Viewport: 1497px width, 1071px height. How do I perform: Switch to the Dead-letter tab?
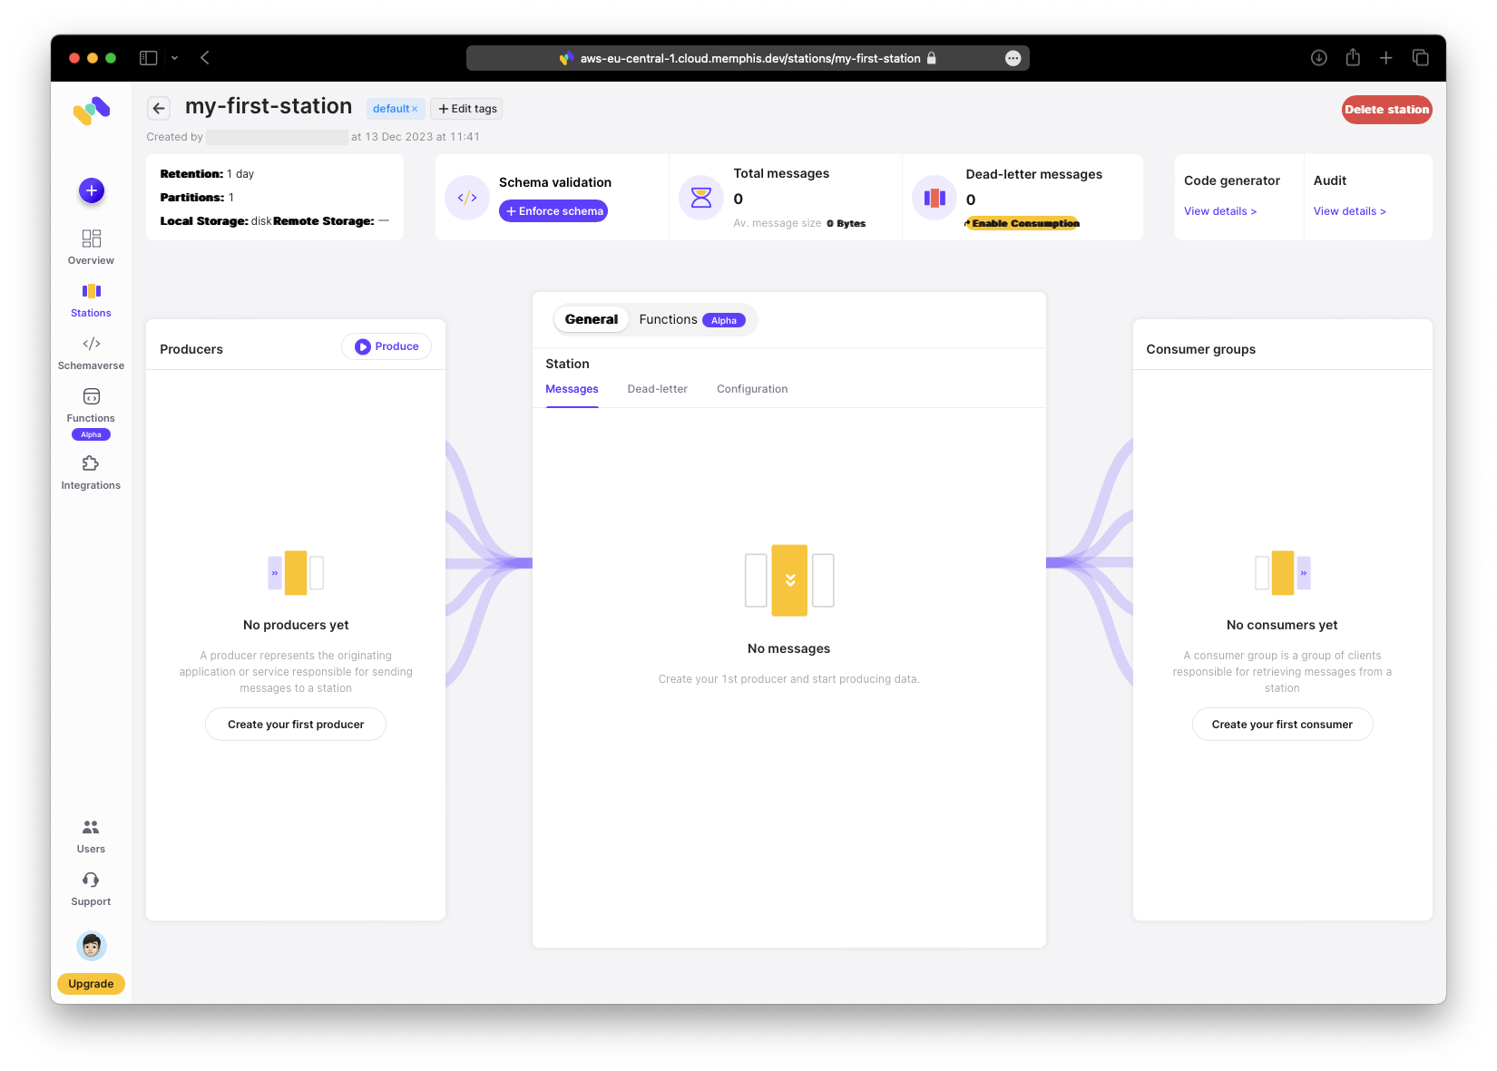(x=657, y=389)
